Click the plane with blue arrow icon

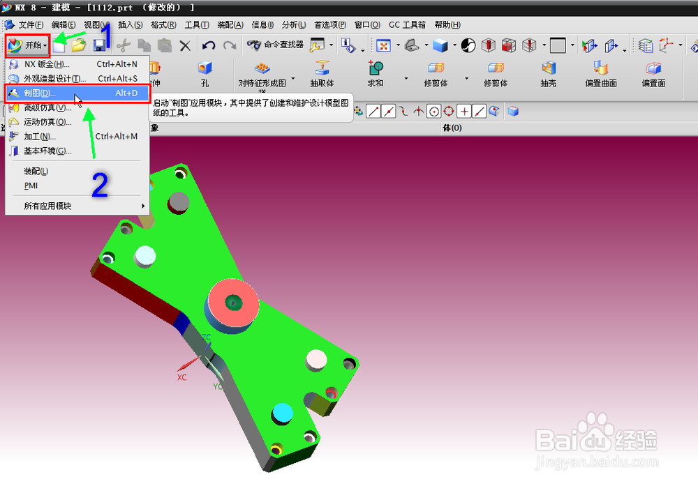click(x=611, y=45)
